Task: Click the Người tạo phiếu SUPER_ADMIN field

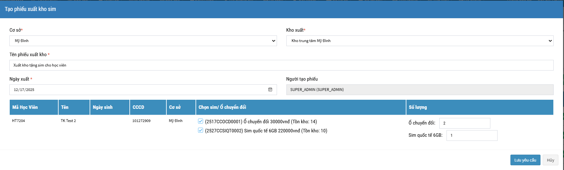Action: click(x=420, y=90)
